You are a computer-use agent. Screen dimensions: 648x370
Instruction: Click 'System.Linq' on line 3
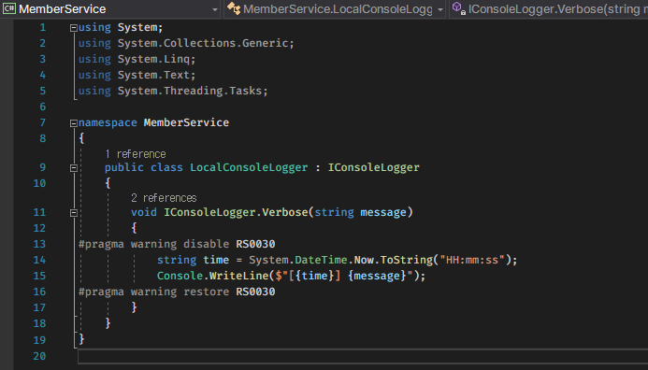(153, 59)
